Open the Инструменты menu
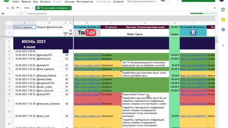This screenshot has width=228, height=128. pos(85,1)
